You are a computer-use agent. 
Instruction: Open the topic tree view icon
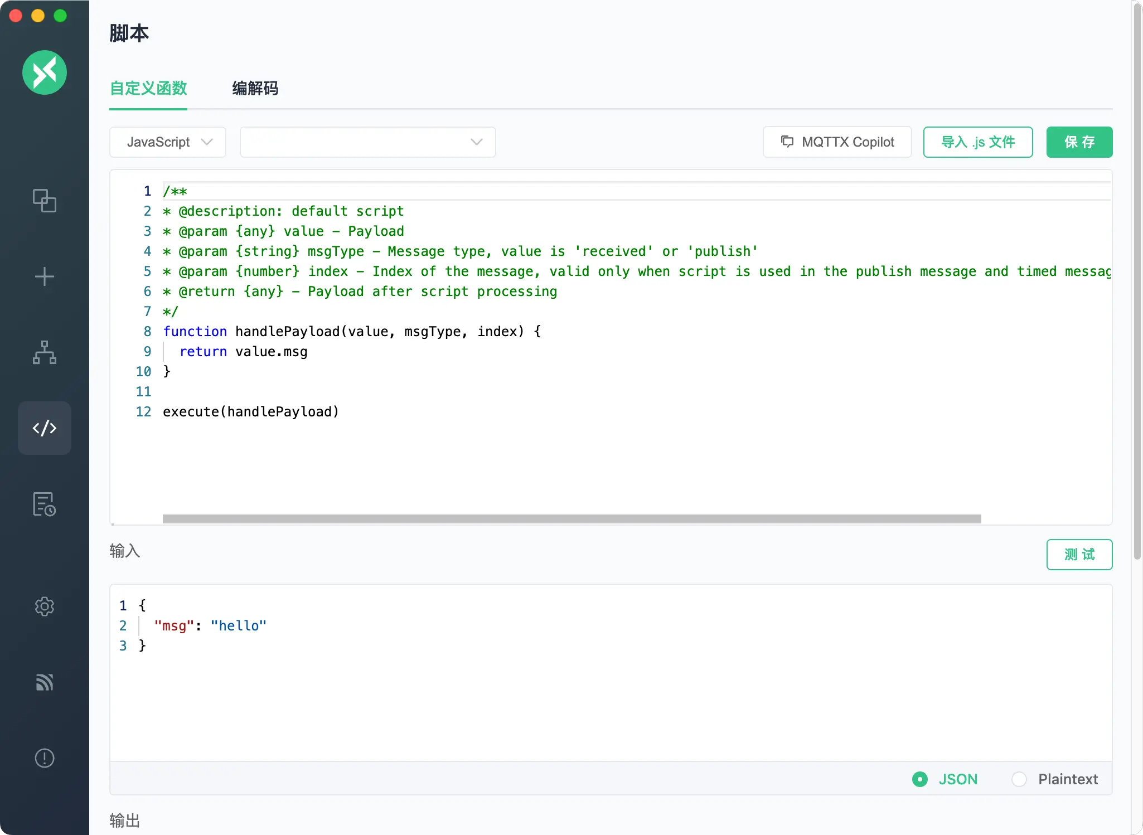(44, 352)
